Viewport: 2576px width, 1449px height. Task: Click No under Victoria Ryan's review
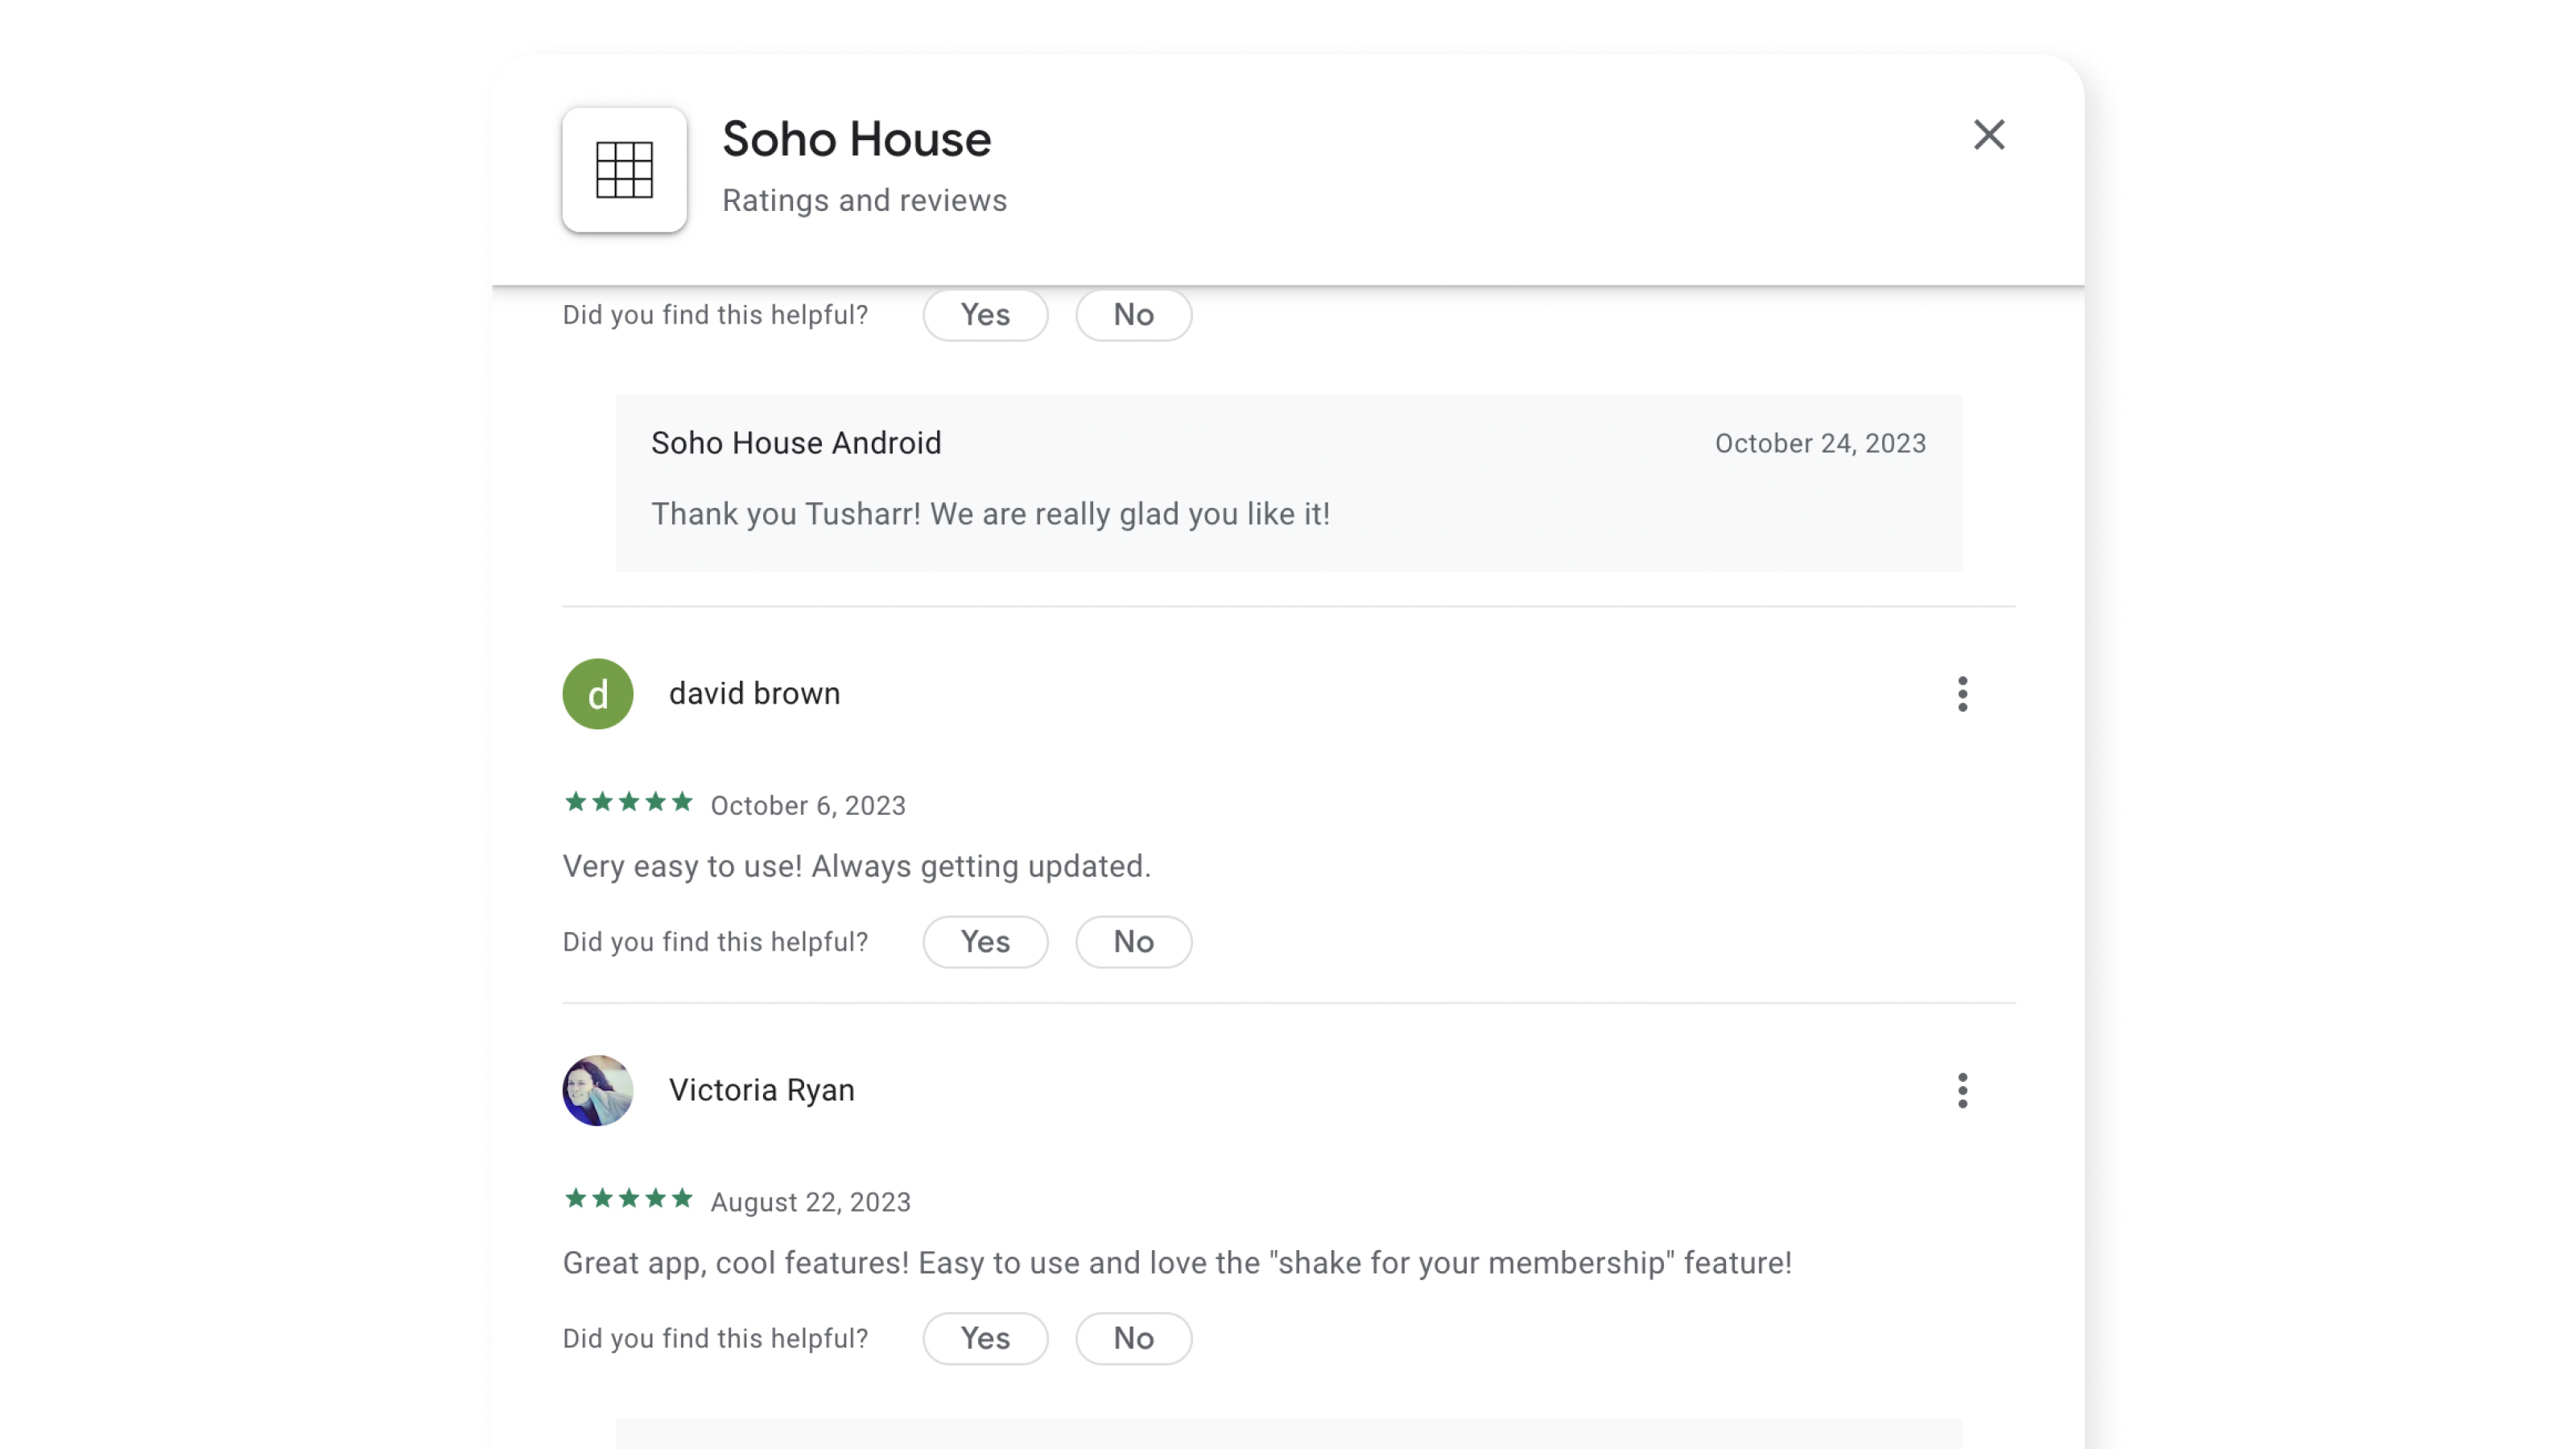pos(1133,1338)
